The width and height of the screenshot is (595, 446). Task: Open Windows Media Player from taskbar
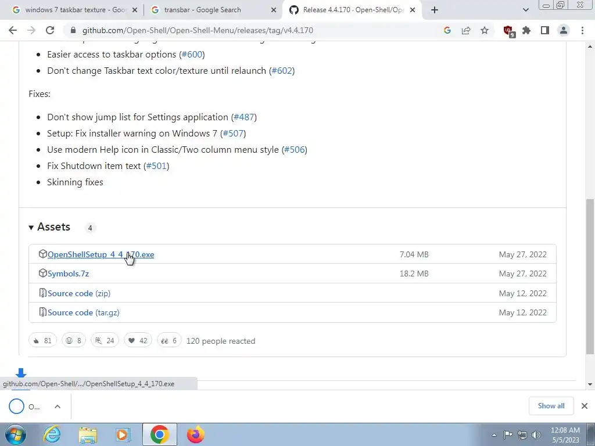coord(123,435)
